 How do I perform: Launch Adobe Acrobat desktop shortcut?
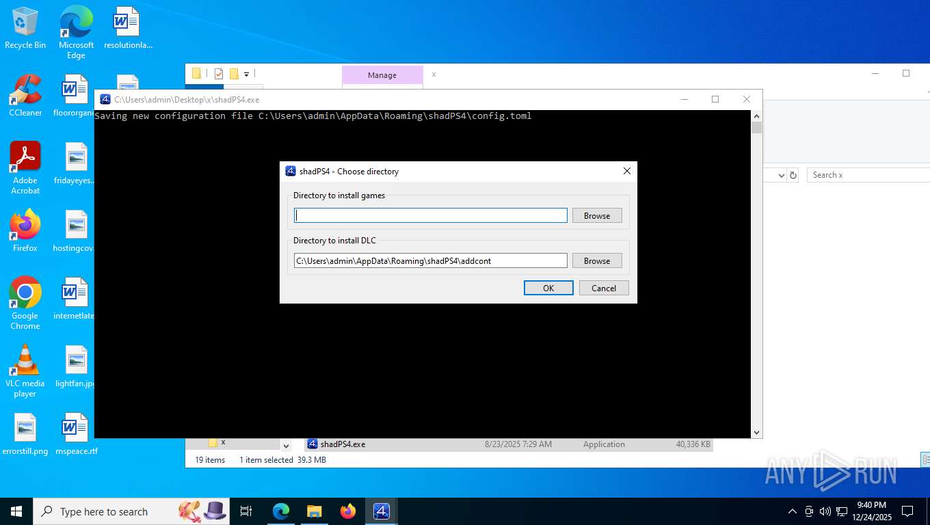25,168
